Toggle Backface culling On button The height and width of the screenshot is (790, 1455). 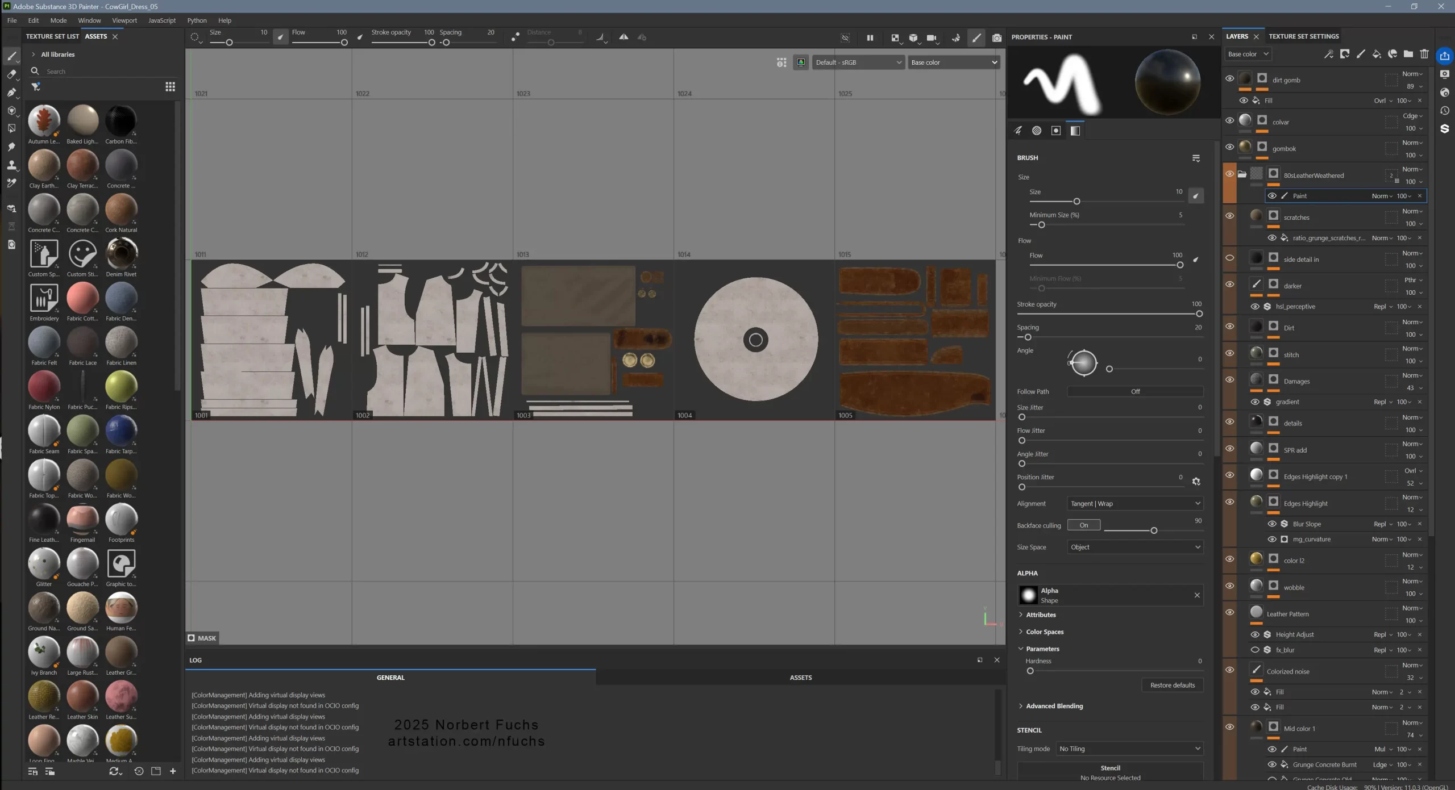pos(1083,525)
